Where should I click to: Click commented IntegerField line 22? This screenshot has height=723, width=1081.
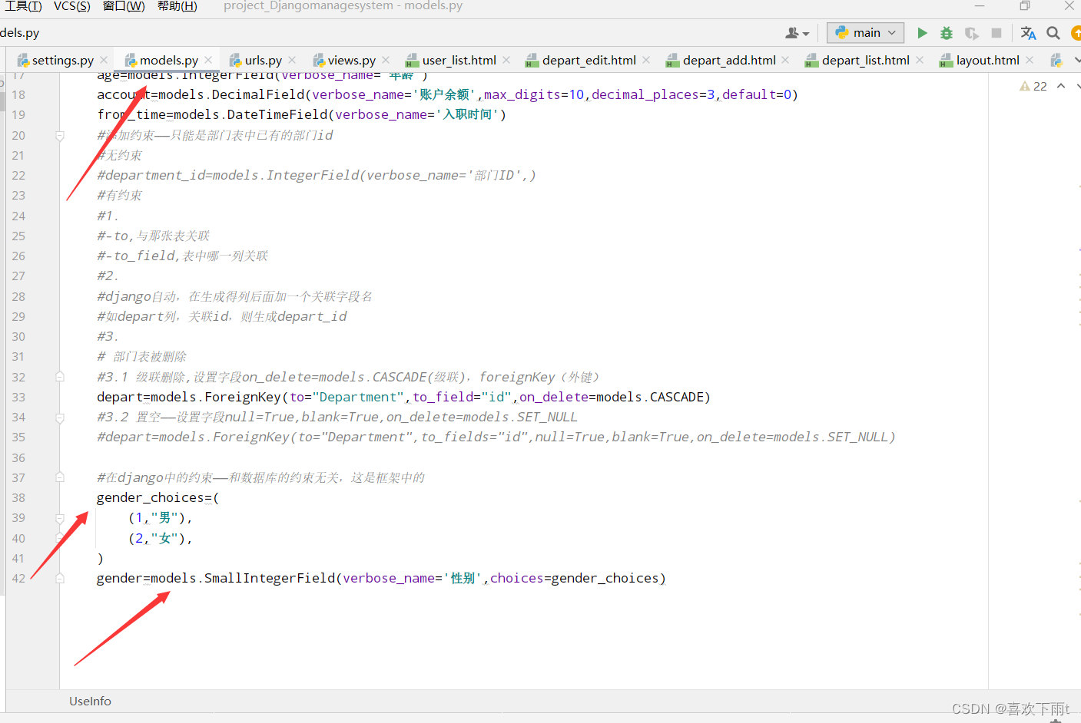click(x=317, y=175)
